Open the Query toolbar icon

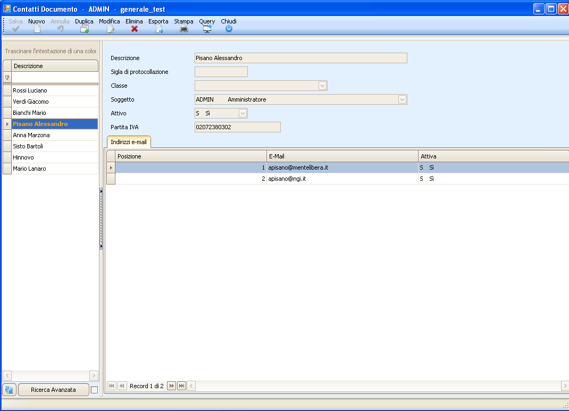pyautogui.click(x=207, y=29)
